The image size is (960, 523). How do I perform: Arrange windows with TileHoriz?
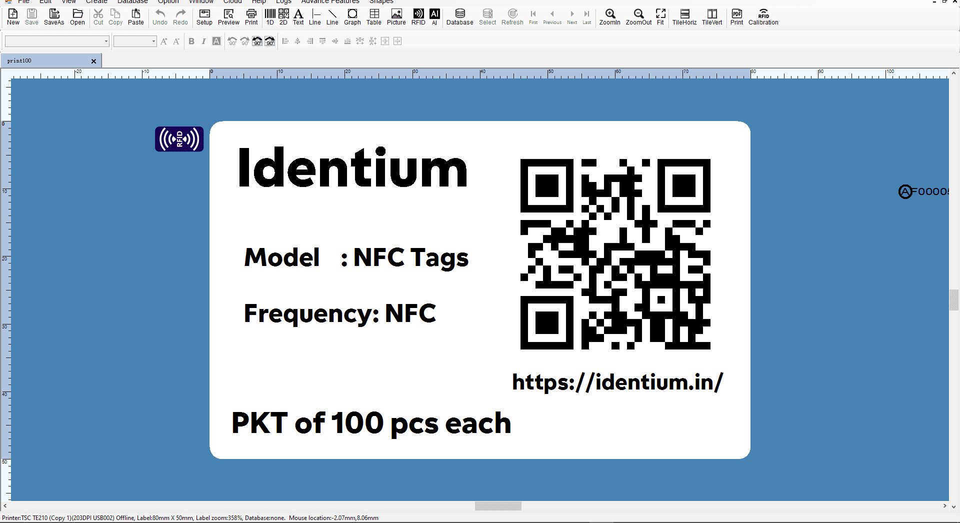(684, 17)
